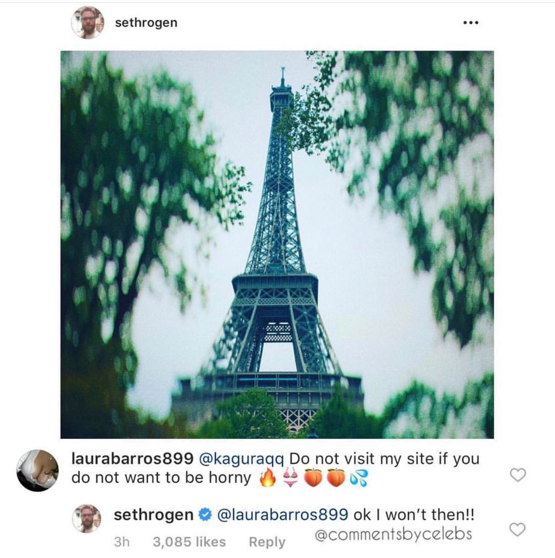Click the blue verified badge next to sethrogen
555x558 pixels.
pyautogui.click(x=205, y=514)
